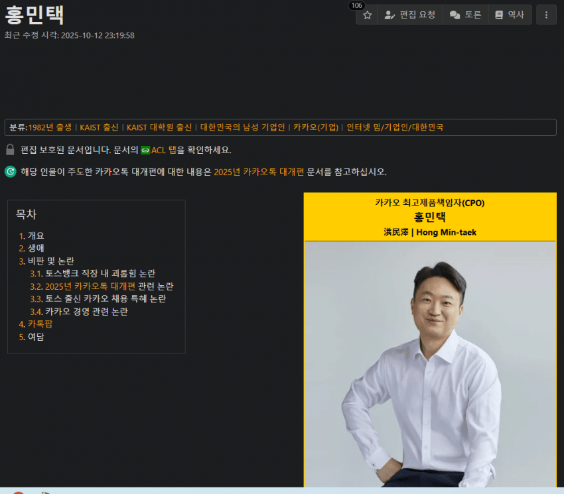Click the 토론 chat bubbles icon

(x=455, y=15)
